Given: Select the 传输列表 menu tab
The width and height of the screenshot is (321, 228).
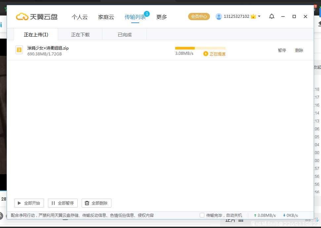Looking at the screenshot, I should pyautogui.click(x=135, y=17).
